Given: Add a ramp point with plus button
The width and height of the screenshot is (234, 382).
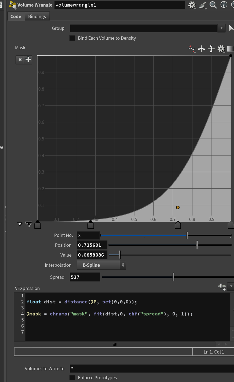Looking at the screenshot, I should (x=28, y=59).
